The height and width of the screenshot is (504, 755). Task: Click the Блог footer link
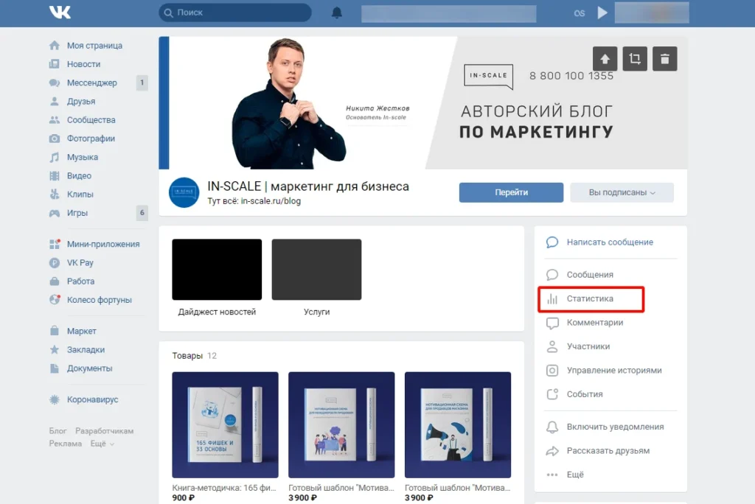click(58, 431)
